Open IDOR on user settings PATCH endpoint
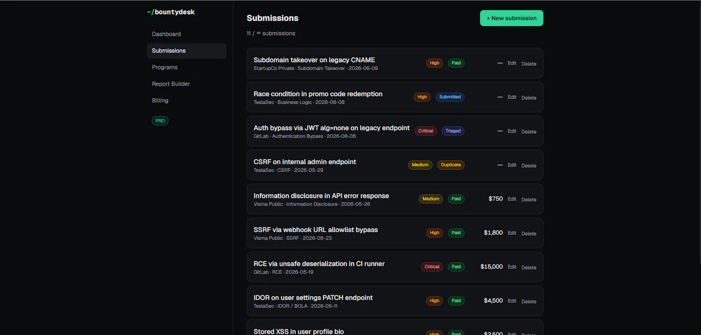 pos(313,298)
